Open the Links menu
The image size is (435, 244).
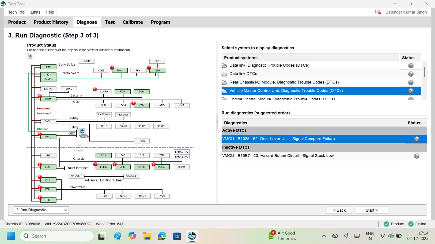[35, 12]
